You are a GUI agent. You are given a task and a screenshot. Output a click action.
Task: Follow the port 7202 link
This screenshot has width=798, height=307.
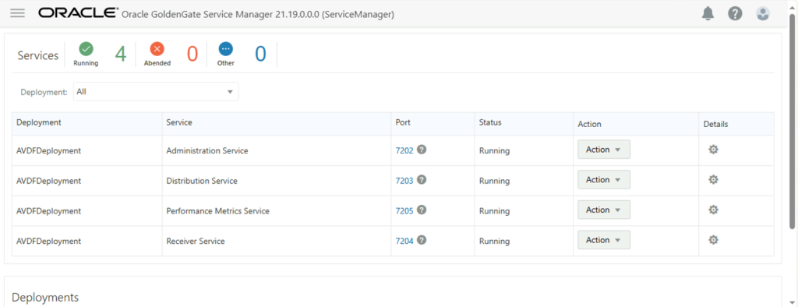coord(404,150)
